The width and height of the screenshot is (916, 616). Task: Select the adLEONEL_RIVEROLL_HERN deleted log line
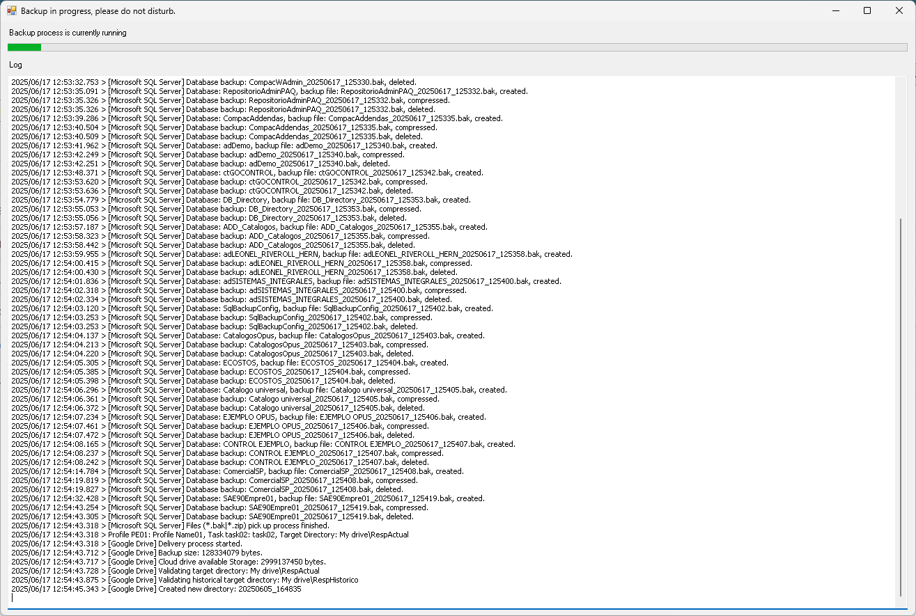pyautogui.click(x=234, y=272)
